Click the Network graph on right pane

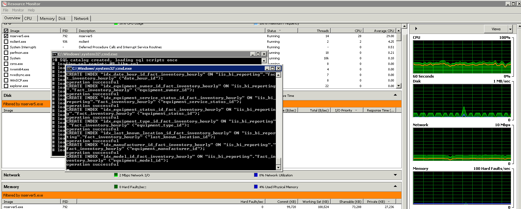[x=462, y=144]
